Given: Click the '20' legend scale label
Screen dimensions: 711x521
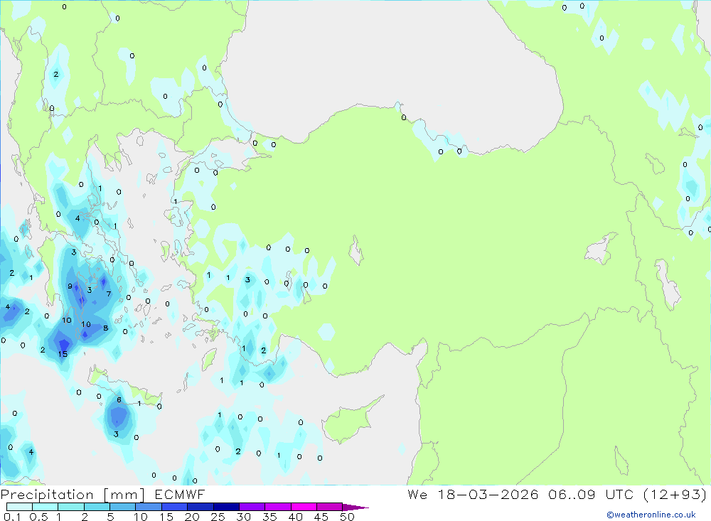Looking at the screenshot, I should [x=192, y=517].
